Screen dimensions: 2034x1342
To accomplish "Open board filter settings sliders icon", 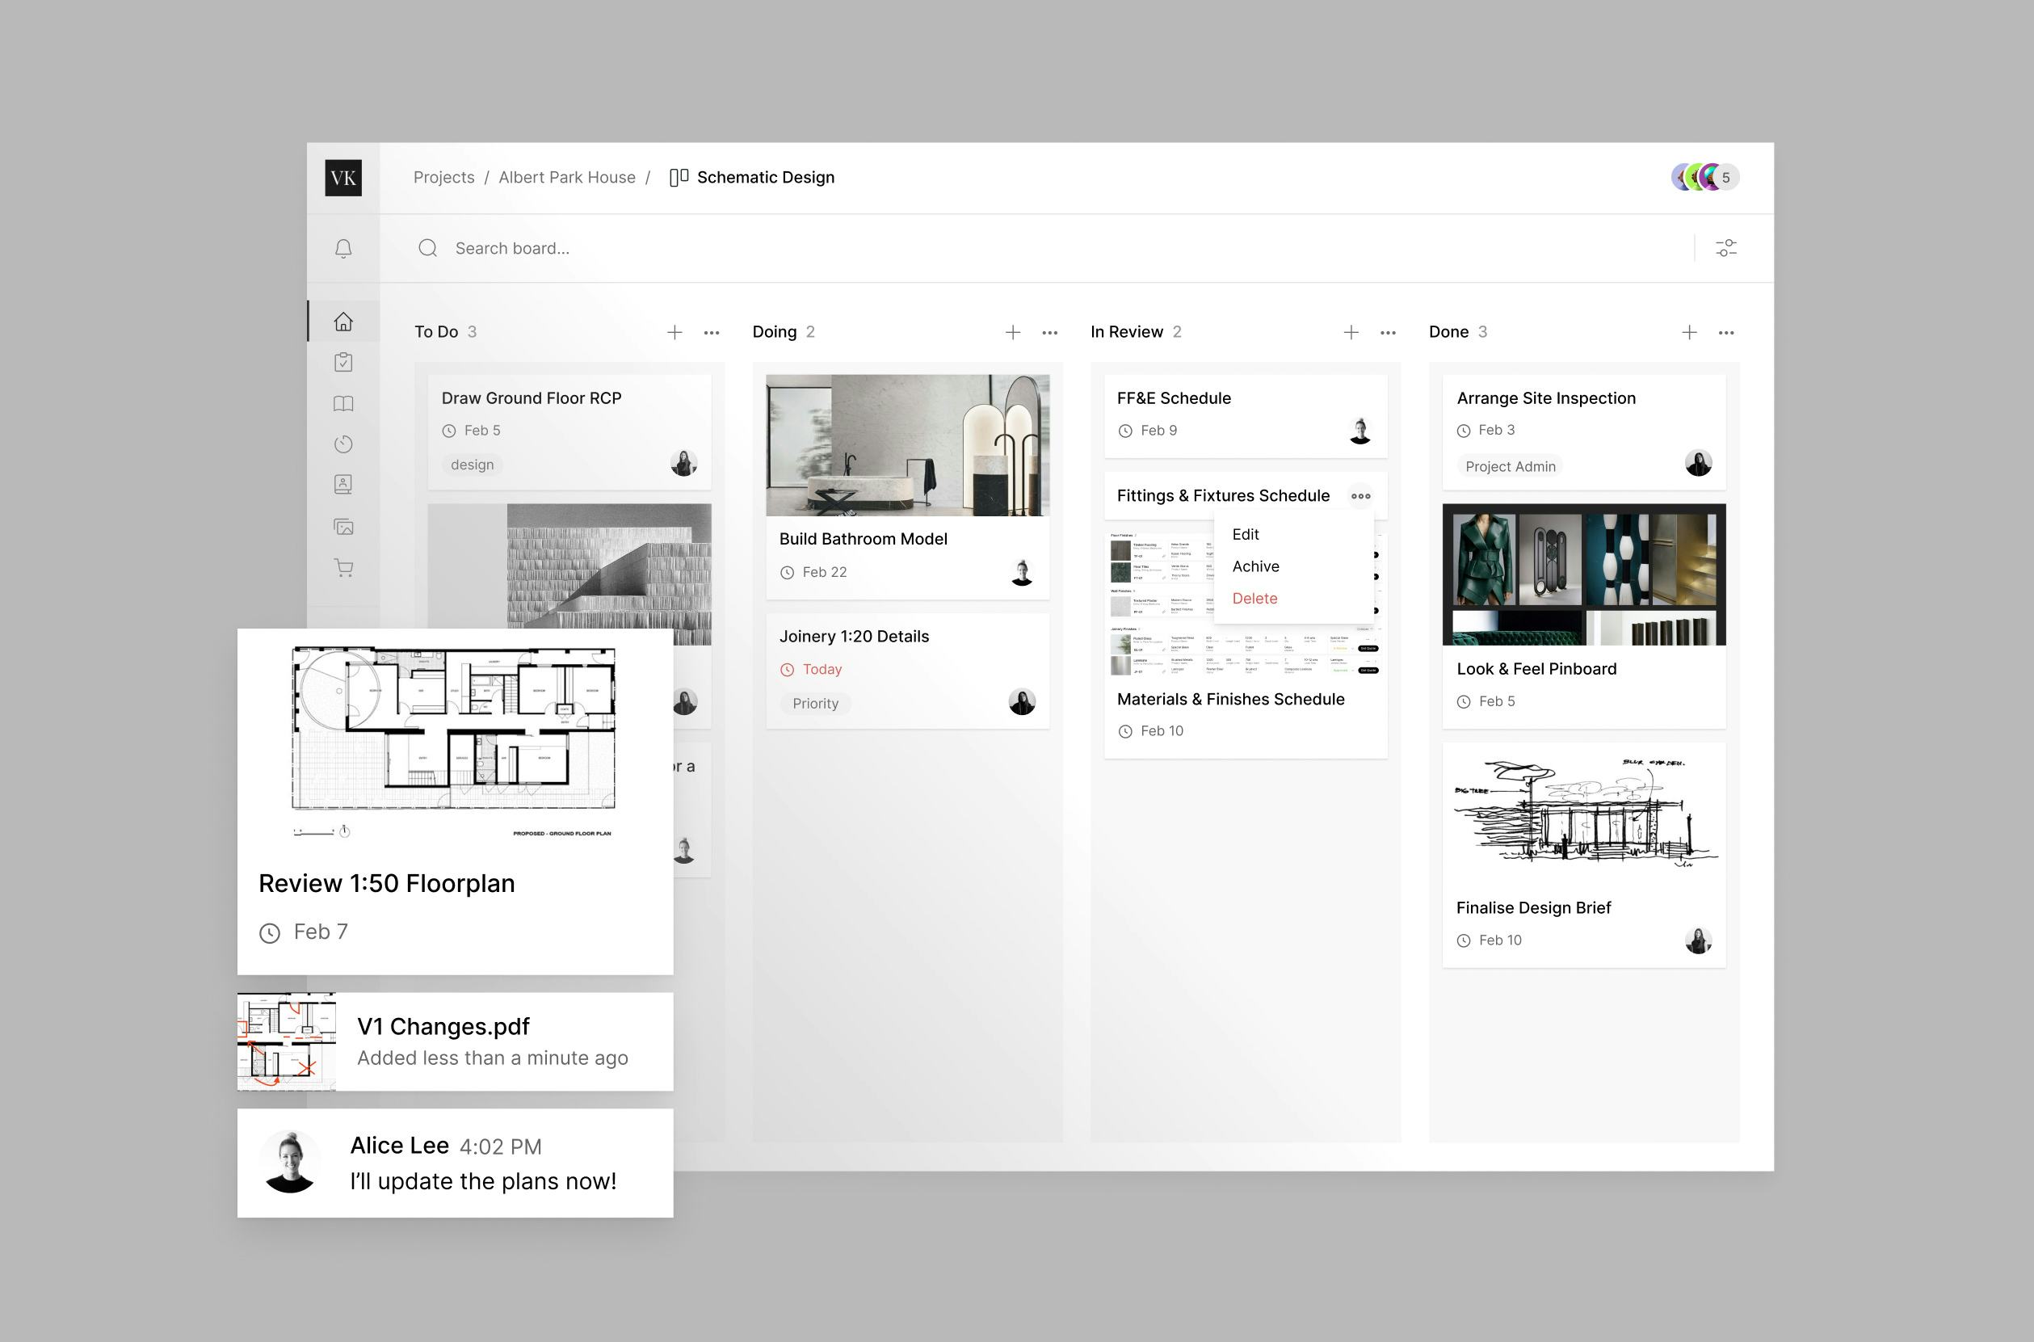I will (x=1725, y=248).
